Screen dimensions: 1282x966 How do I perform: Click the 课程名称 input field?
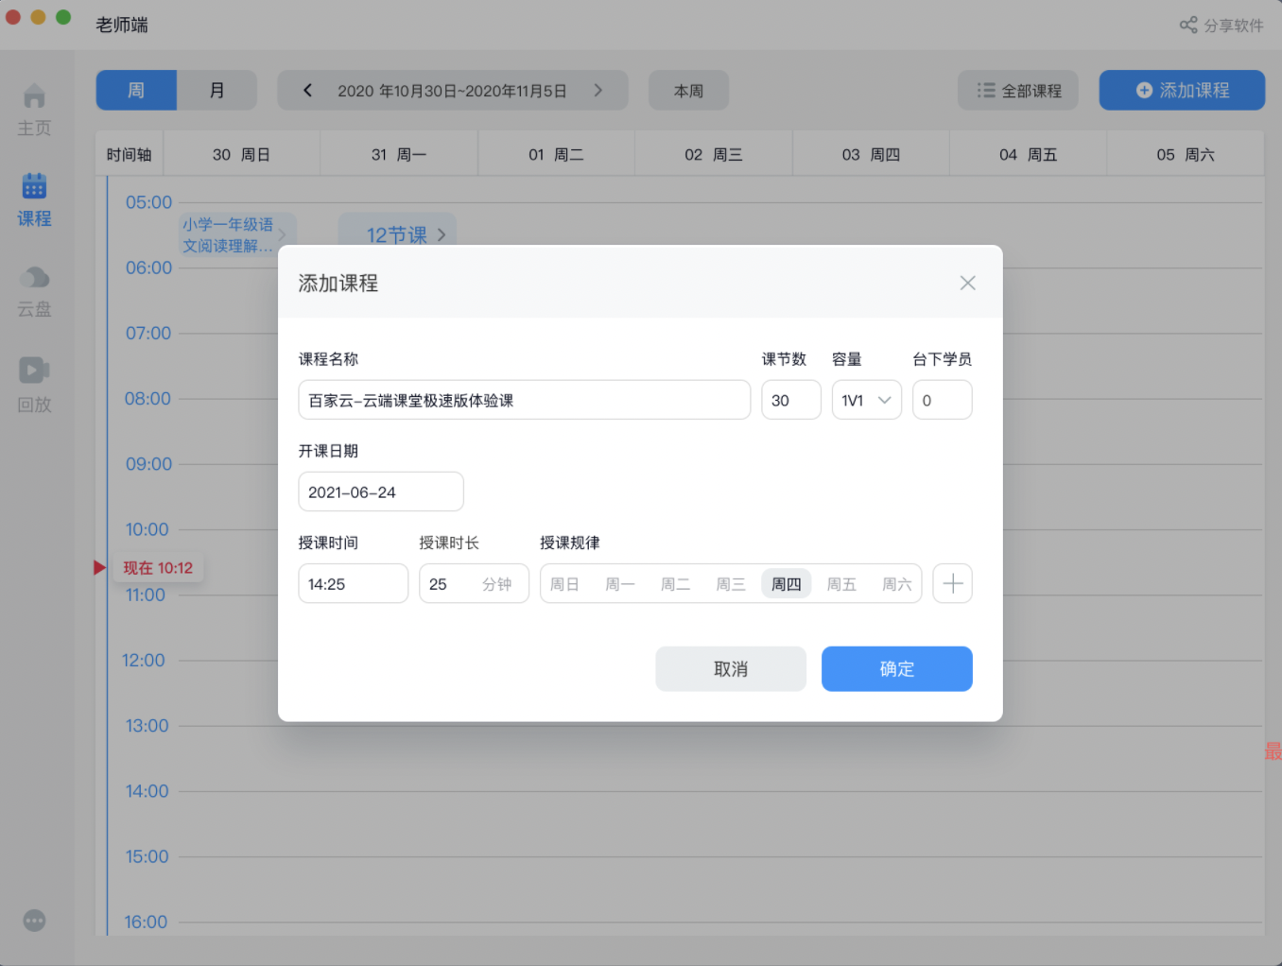click(525, 400)
